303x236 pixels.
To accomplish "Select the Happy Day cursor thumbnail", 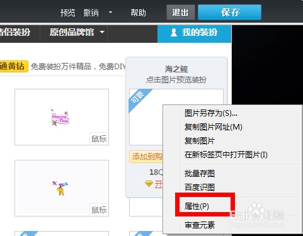I will (62, 117).
